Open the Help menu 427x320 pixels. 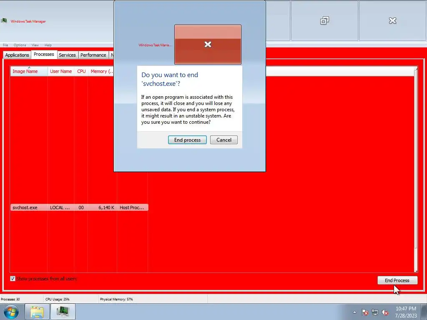[x=48, y=45]
